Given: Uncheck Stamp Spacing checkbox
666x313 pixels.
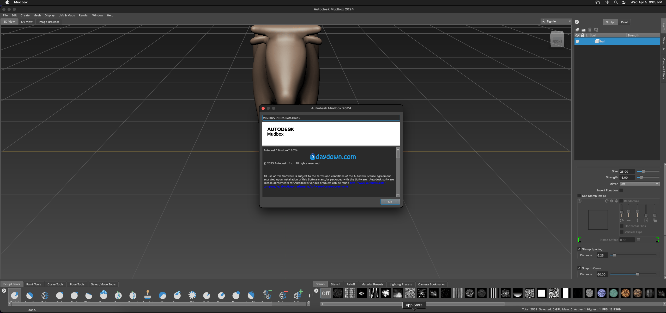Looking at the screenshot, I should tap(579, 249).
